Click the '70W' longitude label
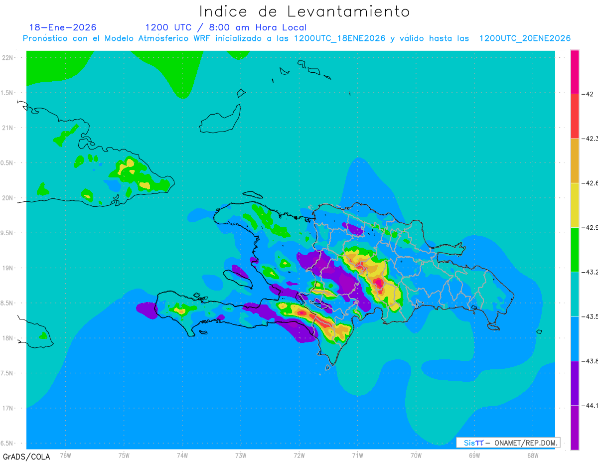598x462 pixels. click(416, 455)
